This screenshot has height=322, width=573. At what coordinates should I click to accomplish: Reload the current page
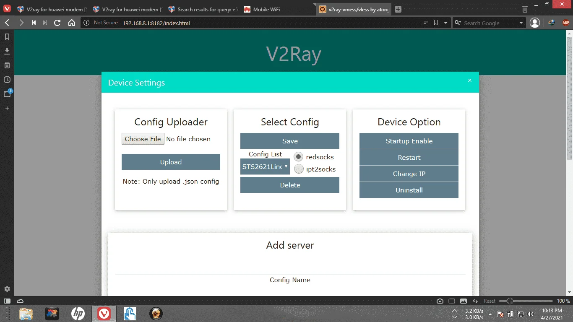click(57, 23)
